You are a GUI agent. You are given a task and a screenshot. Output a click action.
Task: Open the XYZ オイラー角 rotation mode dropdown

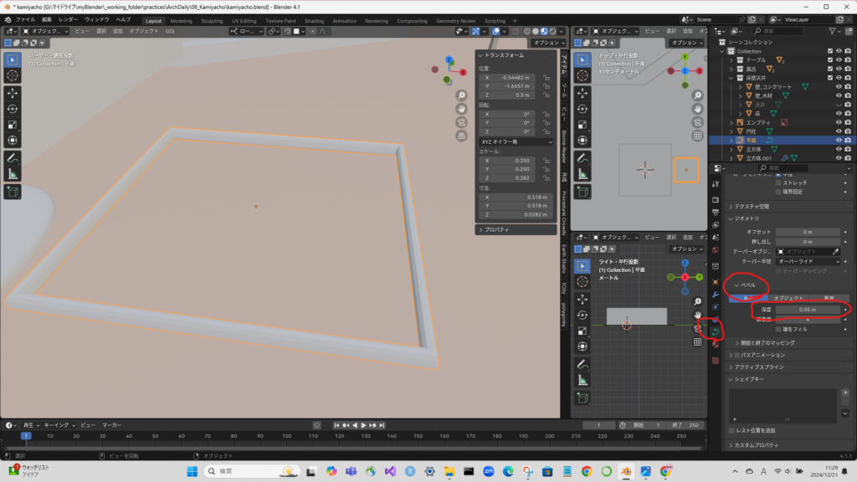(x=516, y=142)
